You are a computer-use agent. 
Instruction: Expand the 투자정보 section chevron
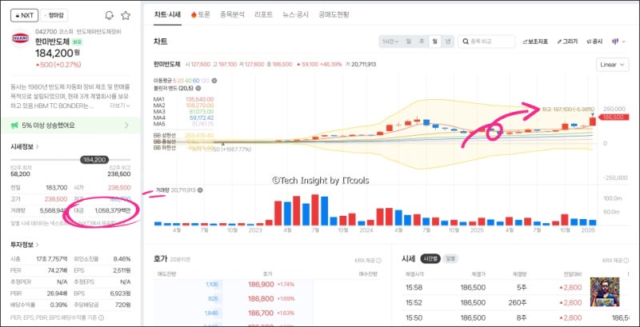(x=37, y=245)
